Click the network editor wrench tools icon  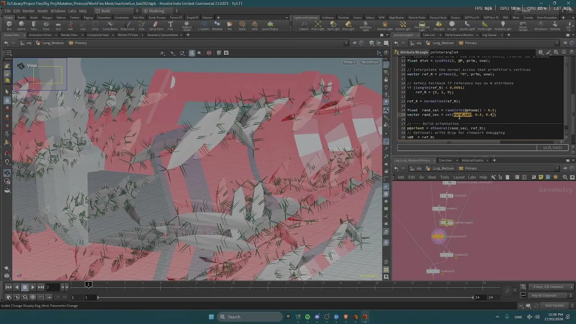pyautogui.click(x=493, y=177)
